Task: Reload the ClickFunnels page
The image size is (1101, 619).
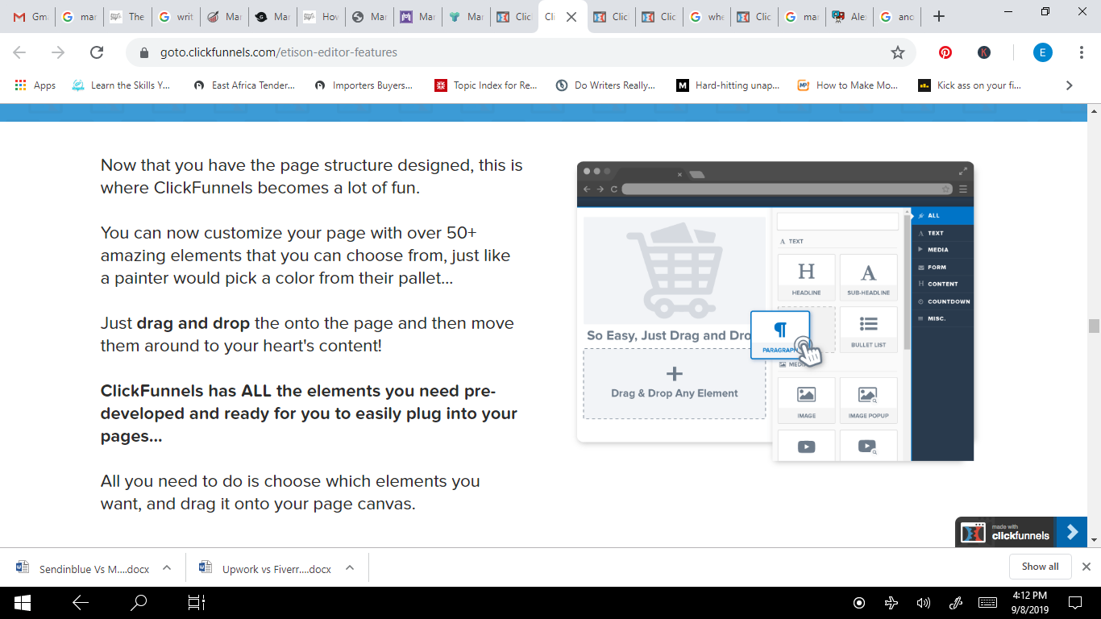Action: (97, 52)
